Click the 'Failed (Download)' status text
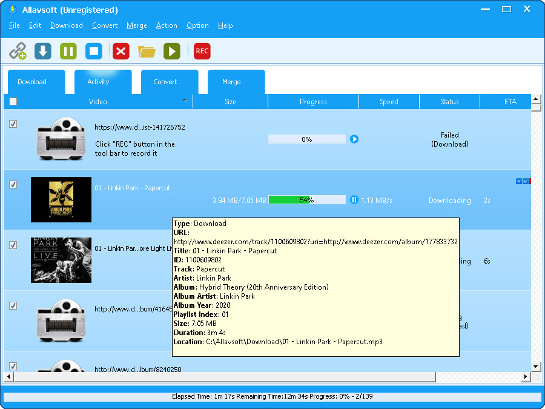The image size is (545, 409). pos(450,139)
